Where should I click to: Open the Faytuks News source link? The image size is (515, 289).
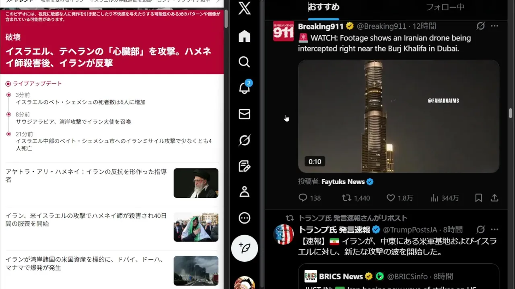pyautogui.click(x=343, y=182)
